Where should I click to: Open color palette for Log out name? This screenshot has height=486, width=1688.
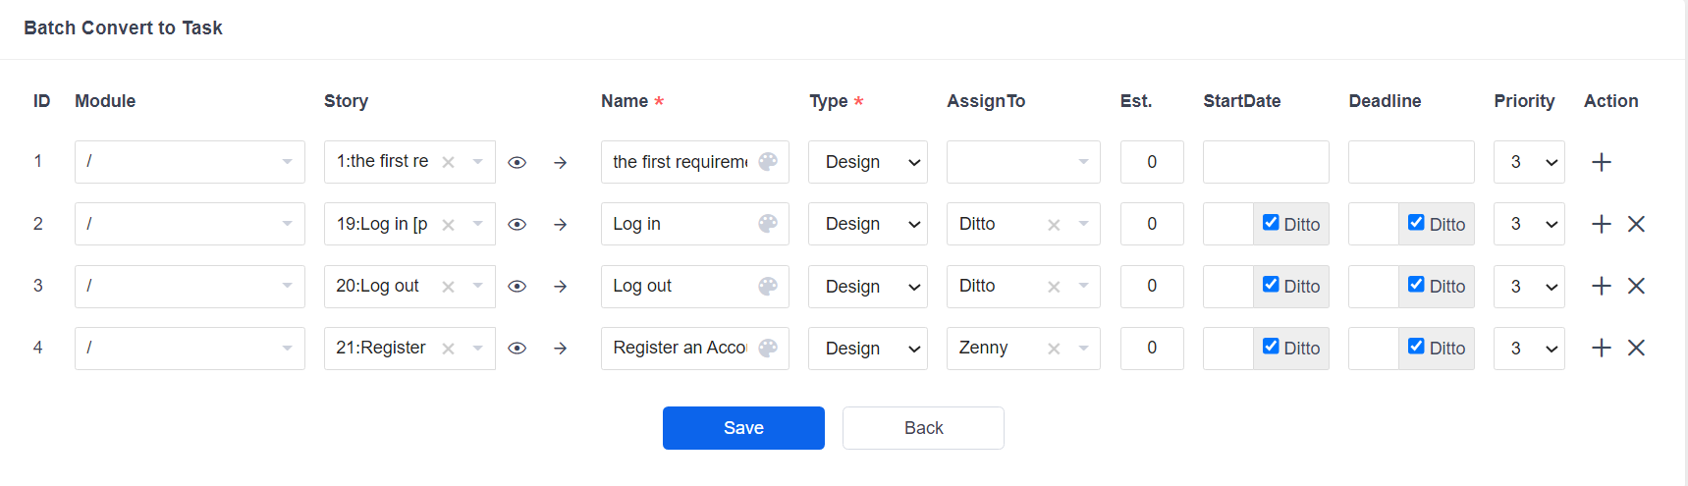click(x=768, y=286)
